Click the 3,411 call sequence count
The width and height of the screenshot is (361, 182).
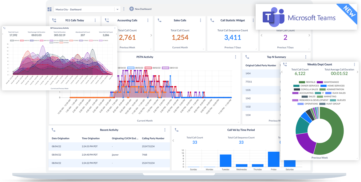[233, 37]
